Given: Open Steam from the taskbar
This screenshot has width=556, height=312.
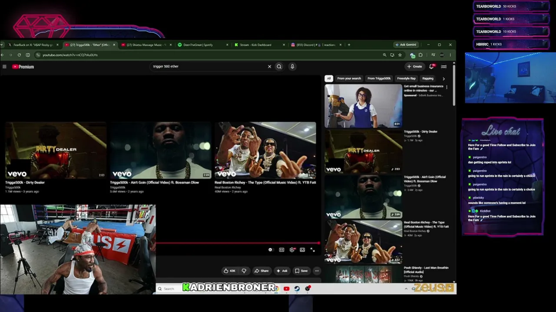Looking at the screenshot, I should 297,289.
